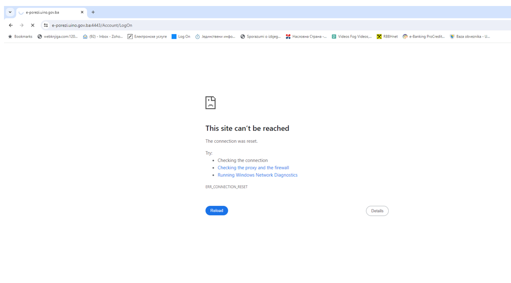Open the RBBHnet bookmark
Screen dimensions: 511x283
click(387, 37)
